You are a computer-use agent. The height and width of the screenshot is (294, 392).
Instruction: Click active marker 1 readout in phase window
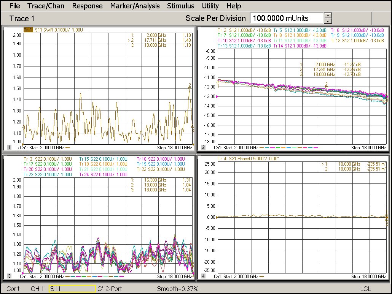click(x=354, y=164)
